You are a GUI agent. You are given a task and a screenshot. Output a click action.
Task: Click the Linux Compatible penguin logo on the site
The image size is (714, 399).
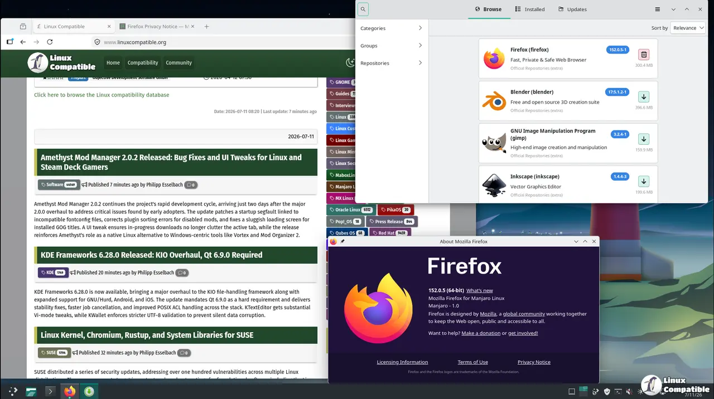tap(38, 63)
